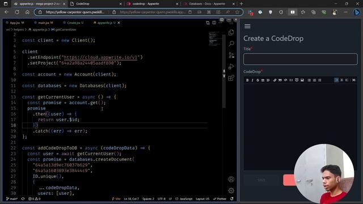
Task: Open the hamburger menu in CodeDrop app
Action: pyautogui.click(x=247, y=27)
